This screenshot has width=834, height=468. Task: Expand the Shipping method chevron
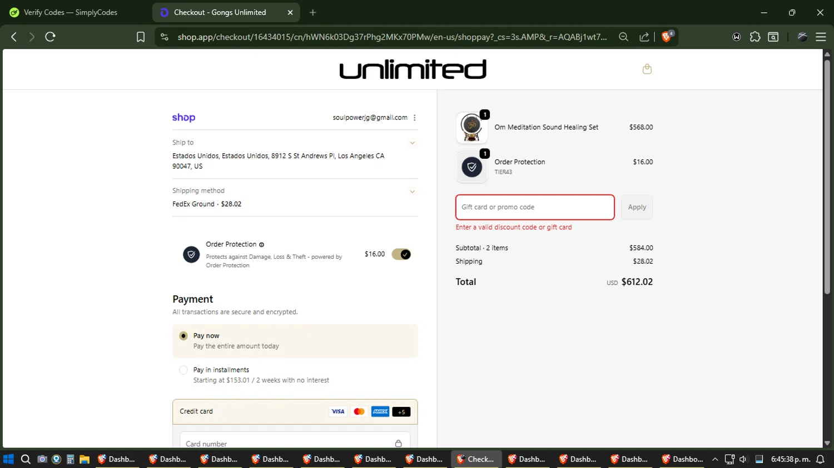412,191
